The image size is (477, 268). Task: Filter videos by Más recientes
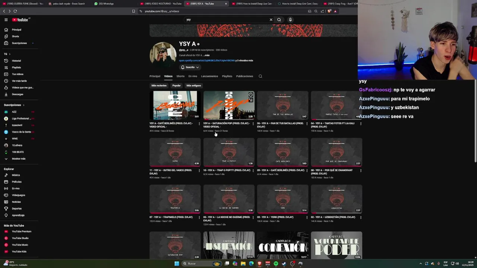[159, 86]
